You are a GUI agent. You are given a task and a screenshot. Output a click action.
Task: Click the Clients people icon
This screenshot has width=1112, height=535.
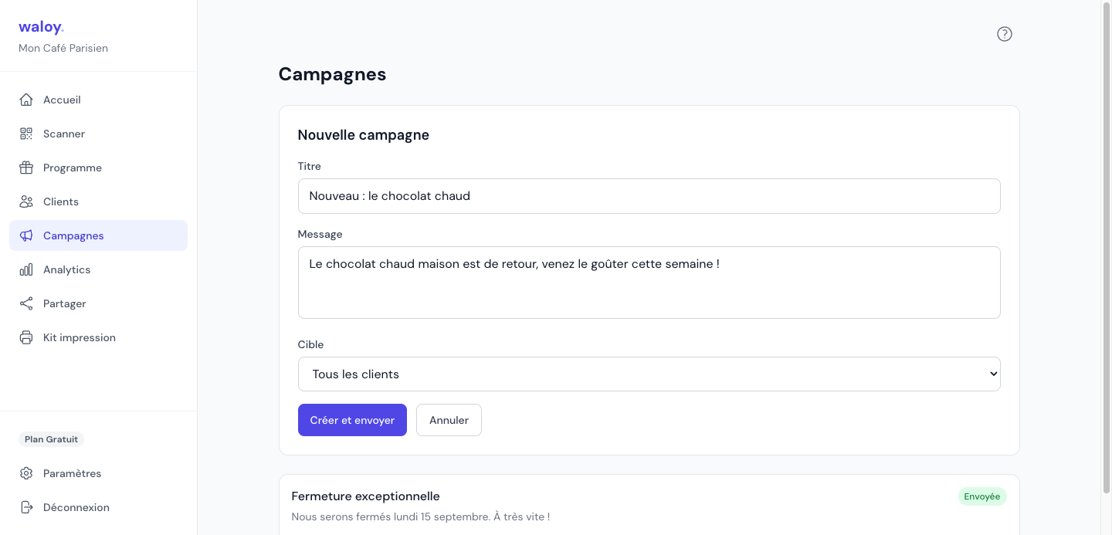pyautogui.click(x=26, y=201)
